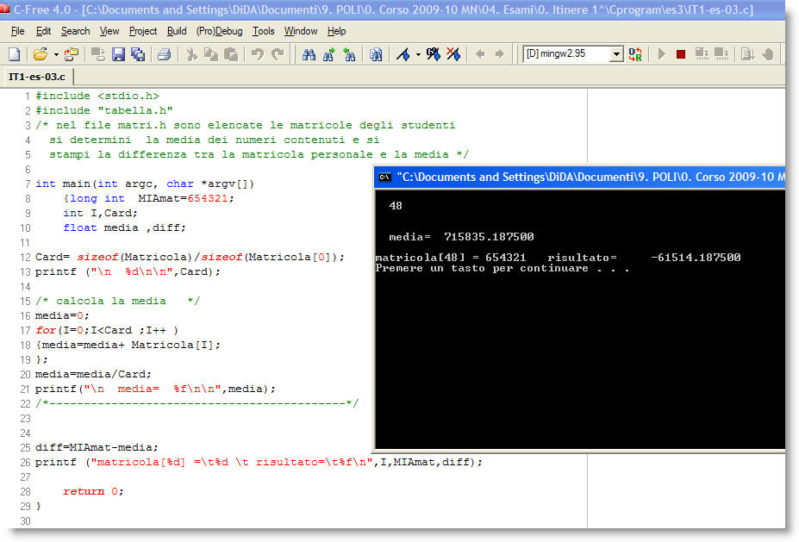The width and height of the screenshot is (799, 542).
Task: Click 'media= 715835.187500' in the console output
Action: 461,237
